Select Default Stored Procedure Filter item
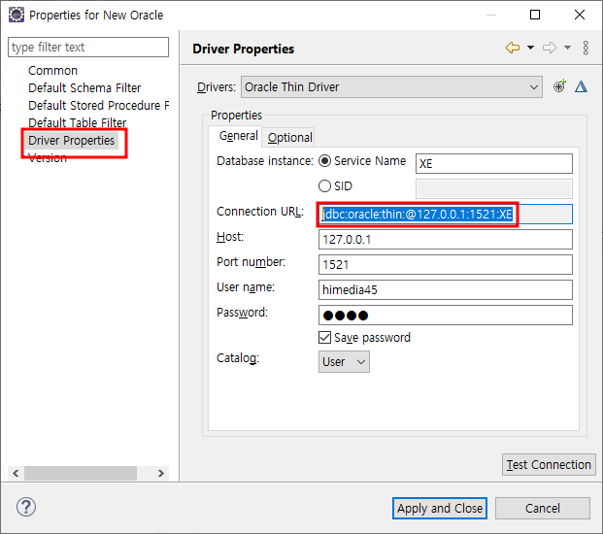Screen dimensions: 603x534 click(x=98, y=105)
